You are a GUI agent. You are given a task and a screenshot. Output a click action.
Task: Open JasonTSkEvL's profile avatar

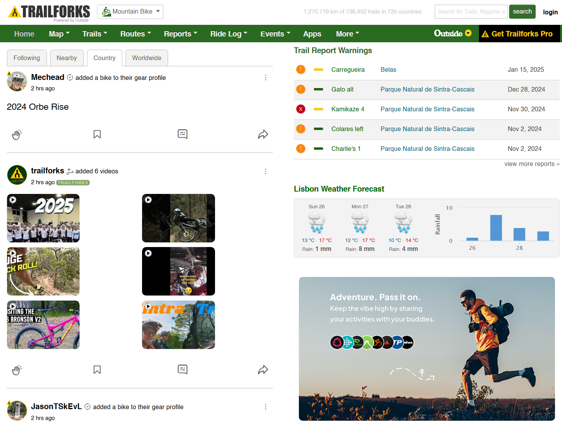17,411
